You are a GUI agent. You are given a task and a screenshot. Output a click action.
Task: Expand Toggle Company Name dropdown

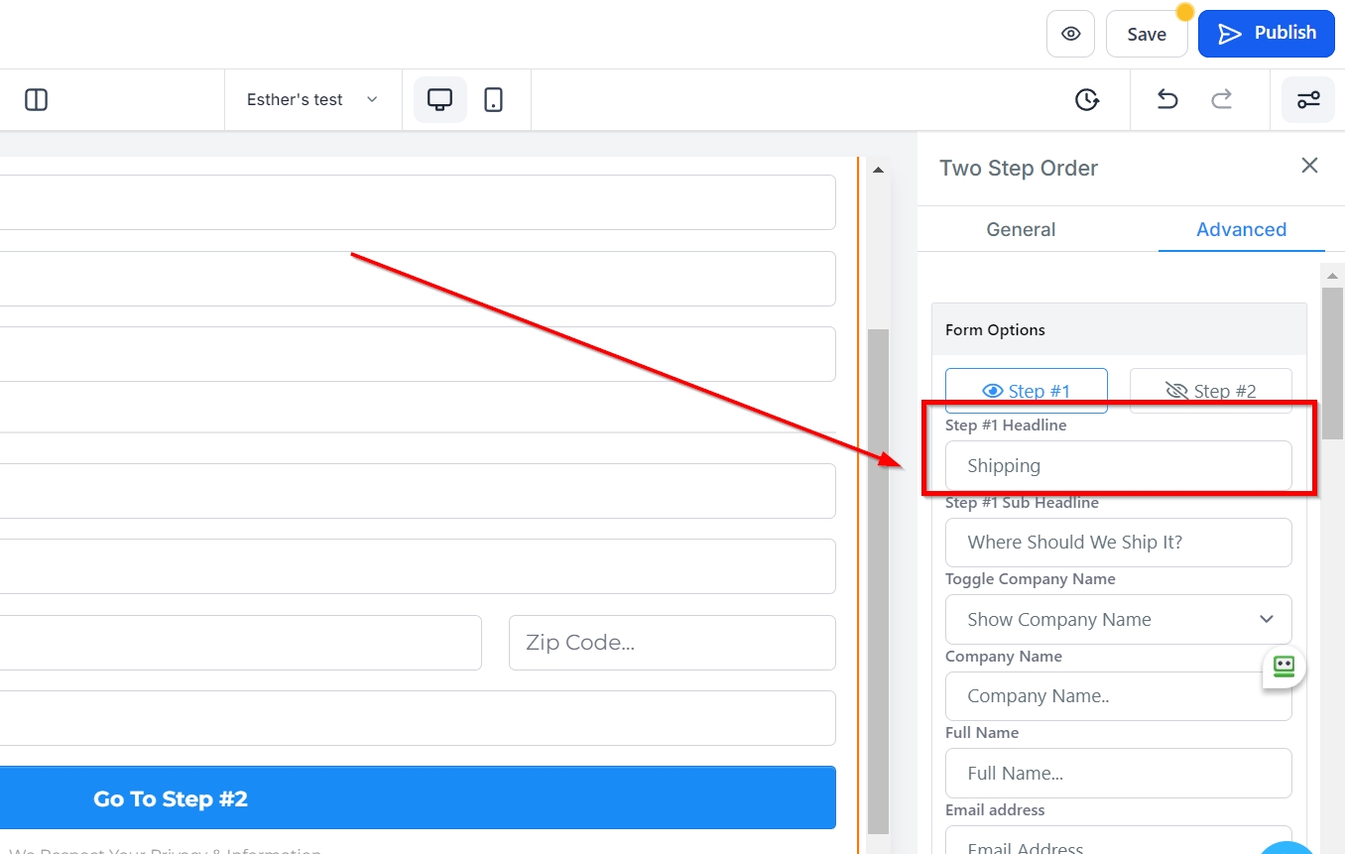pyautogui.click(x=1118, y=619)
